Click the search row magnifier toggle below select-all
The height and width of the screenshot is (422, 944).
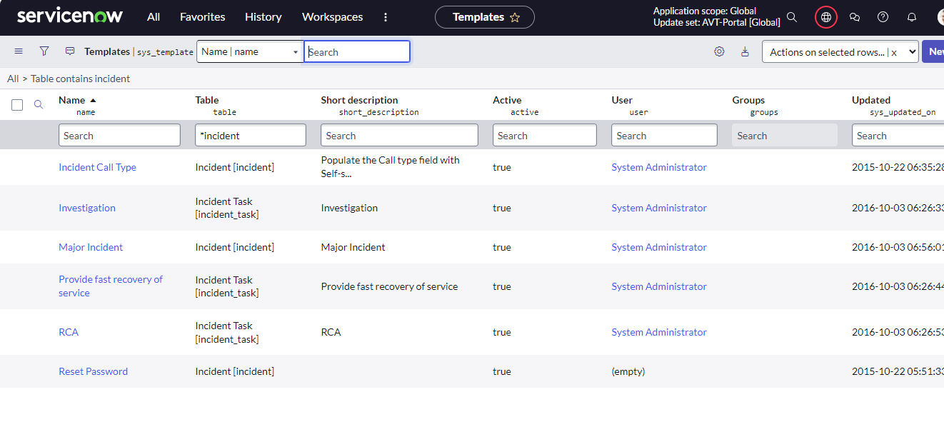(x=39, y=104)
